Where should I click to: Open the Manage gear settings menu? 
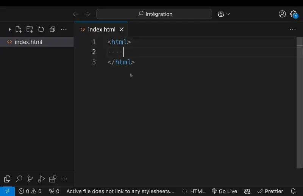pos(294,14)
